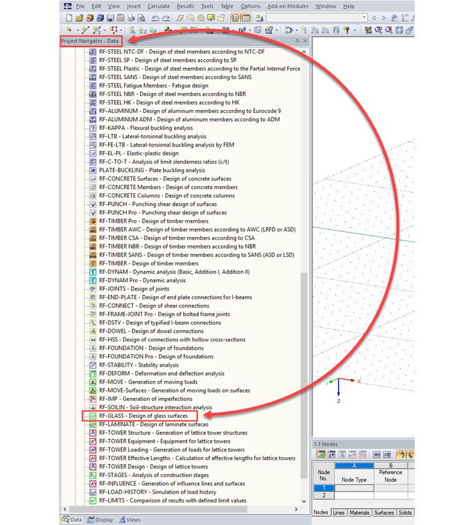Open the Calculate menu
Screen dimensions: 474x525
(x=158, y=6)
